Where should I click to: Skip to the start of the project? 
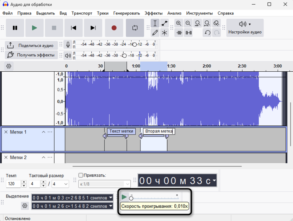tap(74, 28)
